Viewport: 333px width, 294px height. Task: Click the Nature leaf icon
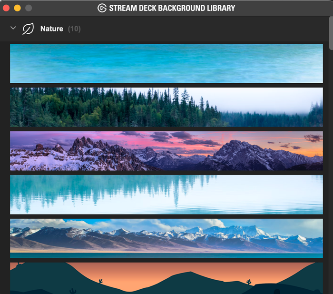28,29
